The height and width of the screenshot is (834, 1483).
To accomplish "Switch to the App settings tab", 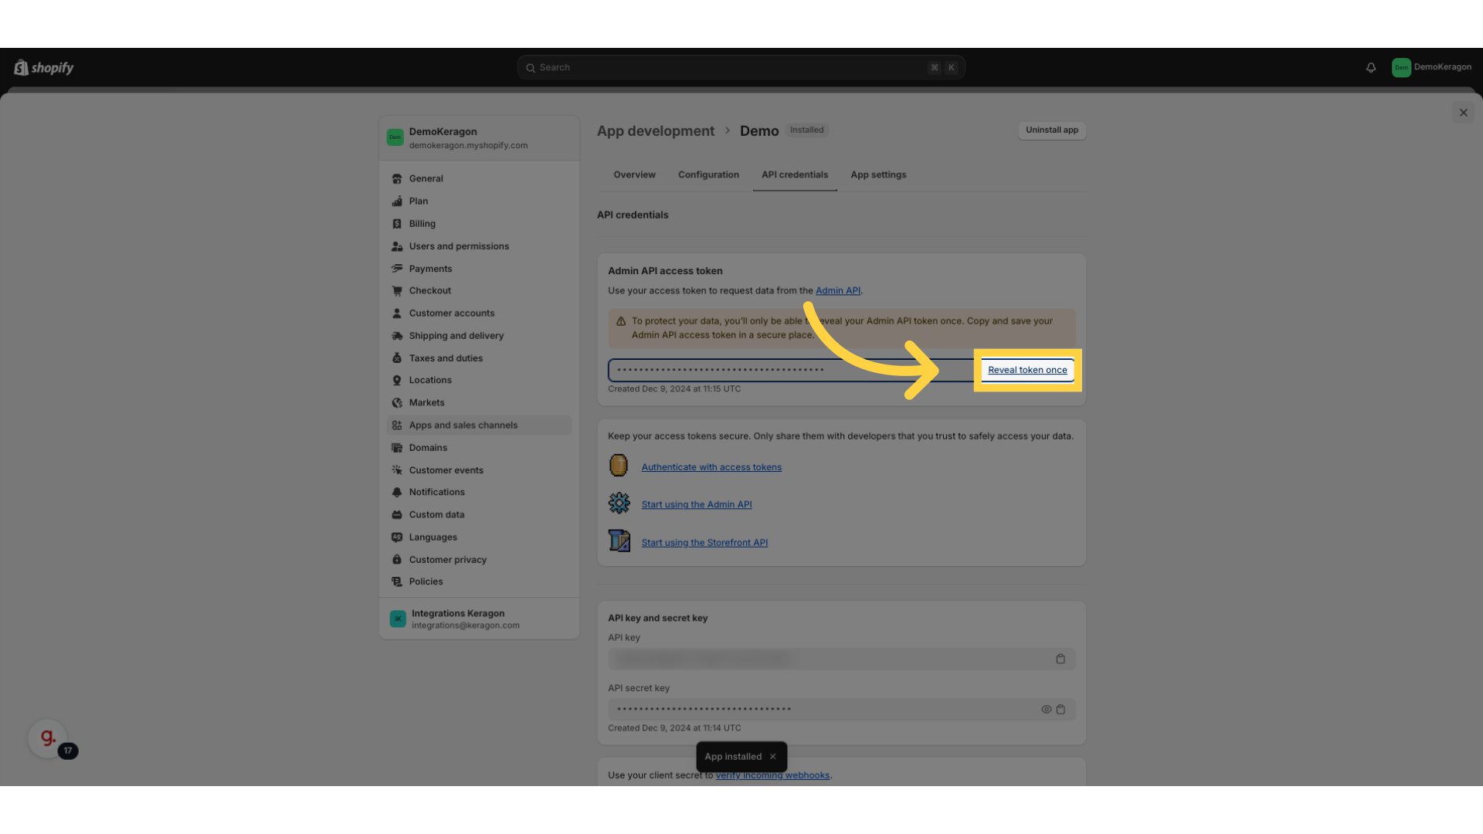I will coord(879,175).
